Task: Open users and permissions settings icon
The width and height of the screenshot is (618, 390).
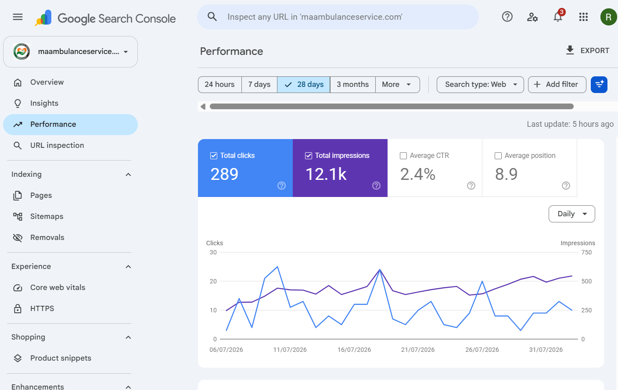Action: [532, 17]
